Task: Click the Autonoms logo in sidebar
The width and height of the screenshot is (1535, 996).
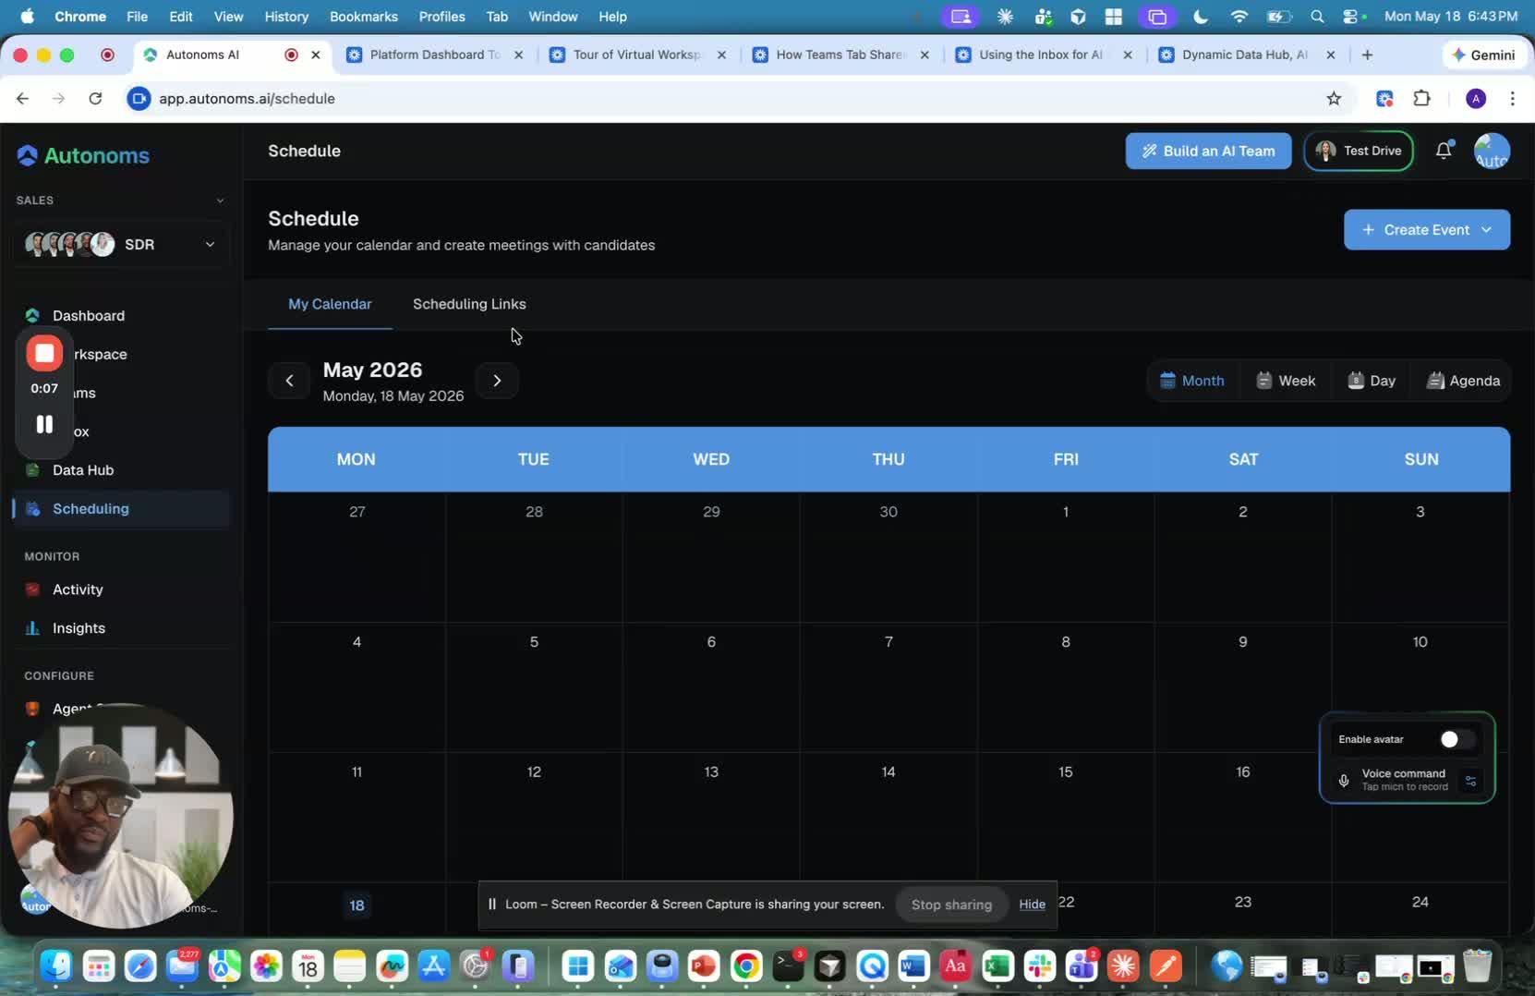Action: click(x=83, y=155)
